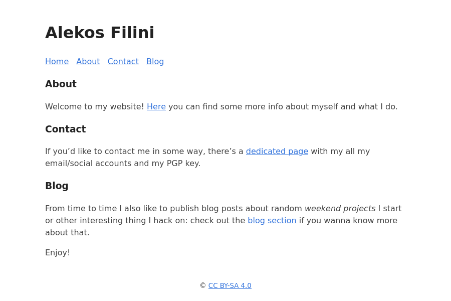Select Contact in the navigation bar
The width and height of the screenshot is (451, 301).
pyautogui.click(x=123, y=61)
